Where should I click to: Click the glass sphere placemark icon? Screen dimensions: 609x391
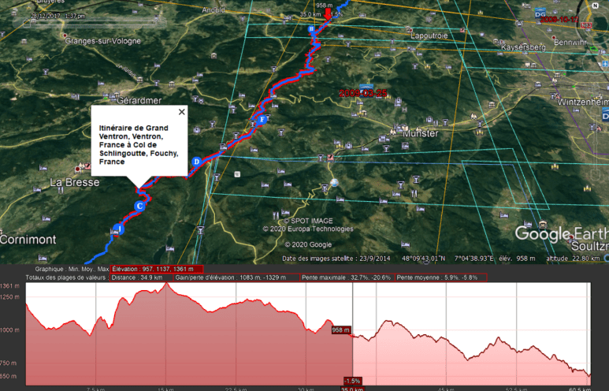click(x=336, y=183)
